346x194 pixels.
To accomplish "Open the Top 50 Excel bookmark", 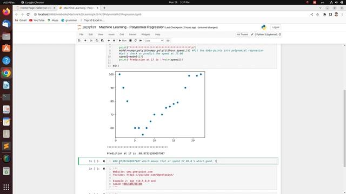I will [x=92, y=20].
